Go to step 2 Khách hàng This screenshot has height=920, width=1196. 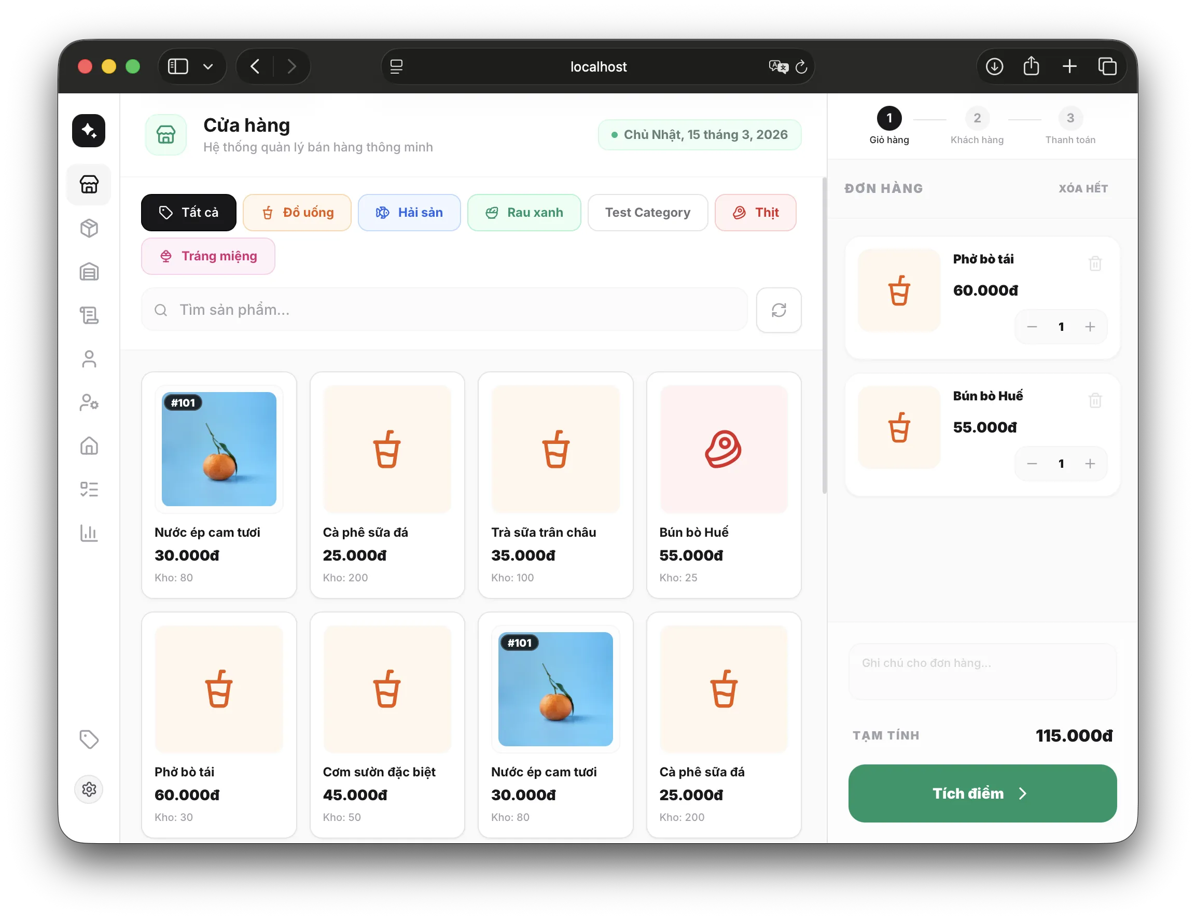[977, 119]
